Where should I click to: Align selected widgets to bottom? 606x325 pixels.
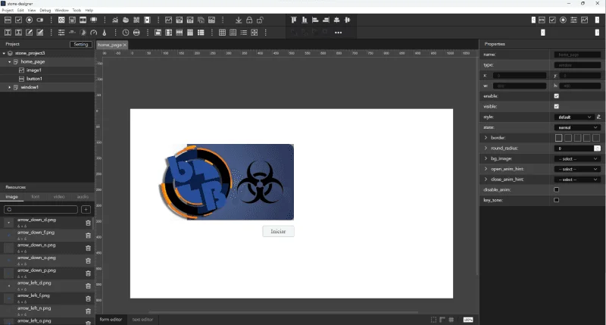point(305,20)
